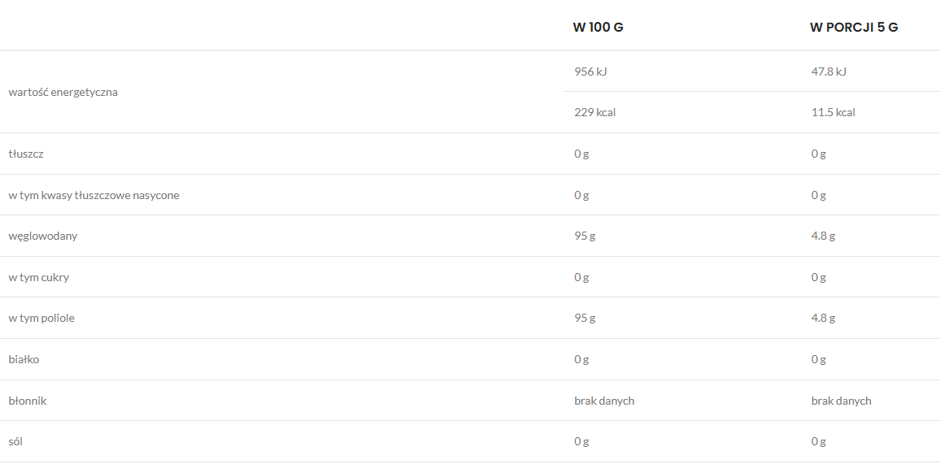
Task: Select the '11.5 kcal' per-portion value
Action: 833,112
